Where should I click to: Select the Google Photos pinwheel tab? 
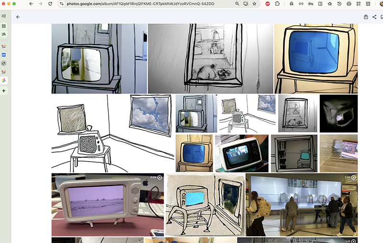coord(4,81)
